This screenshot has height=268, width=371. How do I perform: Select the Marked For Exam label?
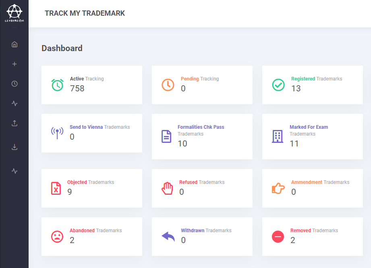pyautogui.click(x=309, y=127)
